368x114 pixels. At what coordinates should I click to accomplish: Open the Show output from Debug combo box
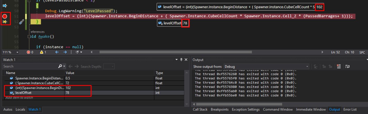266,66
